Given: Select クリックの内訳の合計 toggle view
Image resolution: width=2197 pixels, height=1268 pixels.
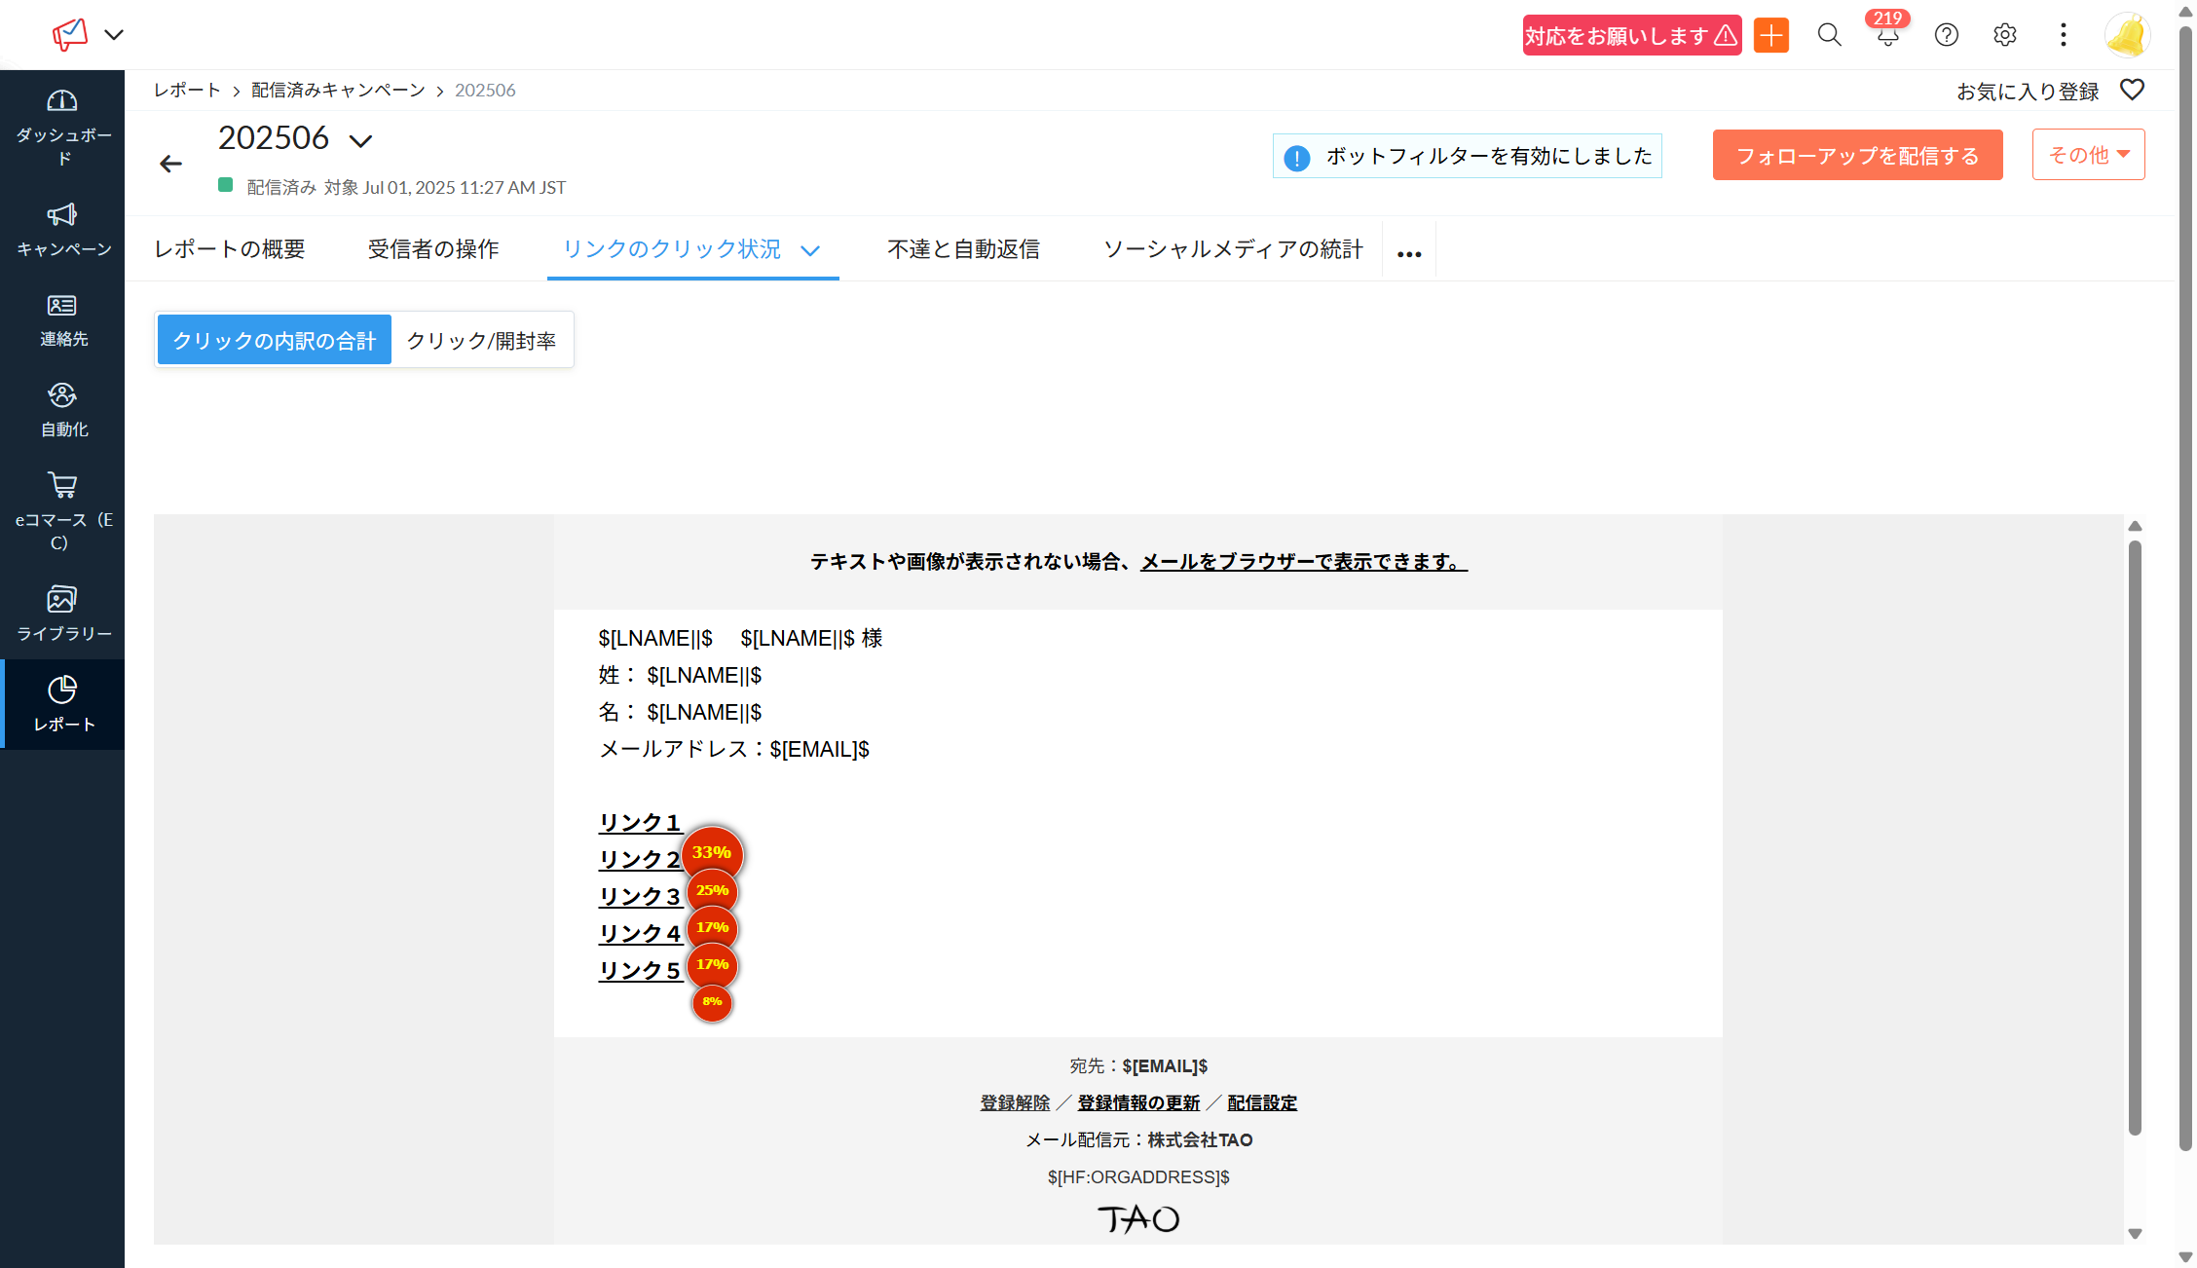Looking at the screenshot, I should point(274,340).
